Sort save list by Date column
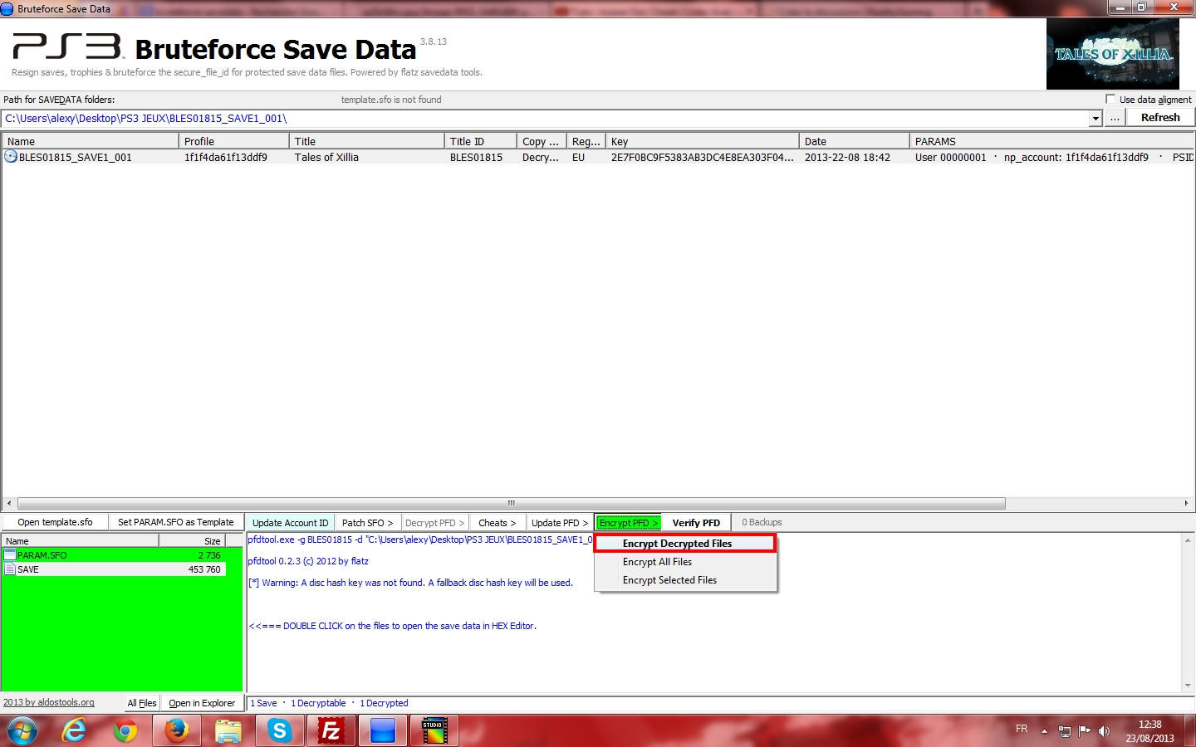1196x747 pixels. (854, 141)
